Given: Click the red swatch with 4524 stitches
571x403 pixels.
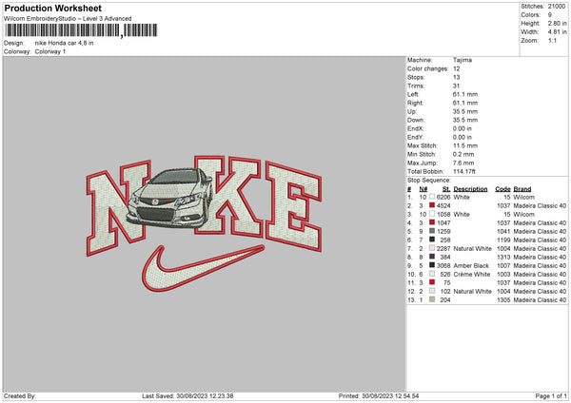Looking at the screenshot, I should (432, 205).
